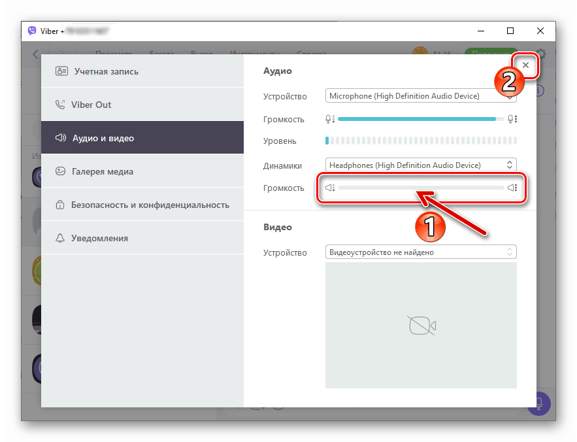
Task: Click the video preview area
Action: click(x=421, y=325)
